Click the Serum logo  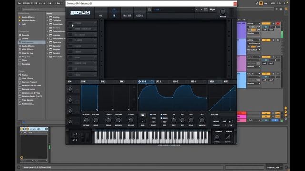[80, 13]
